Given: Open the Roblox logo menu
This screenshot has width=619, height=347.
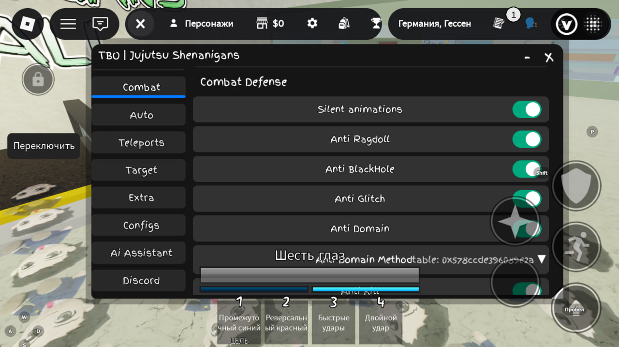Looking at the screenshot, I should pyautogui.click(x=28, y=24).
